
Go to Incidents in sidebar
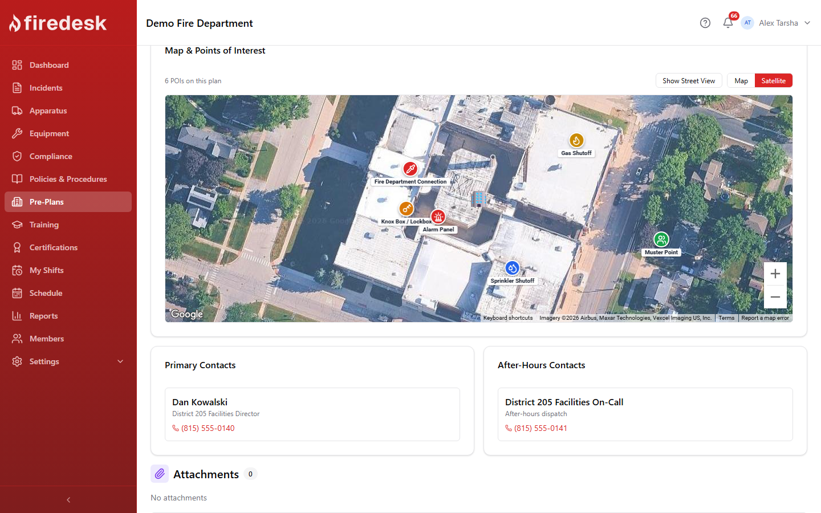[68, 88]
